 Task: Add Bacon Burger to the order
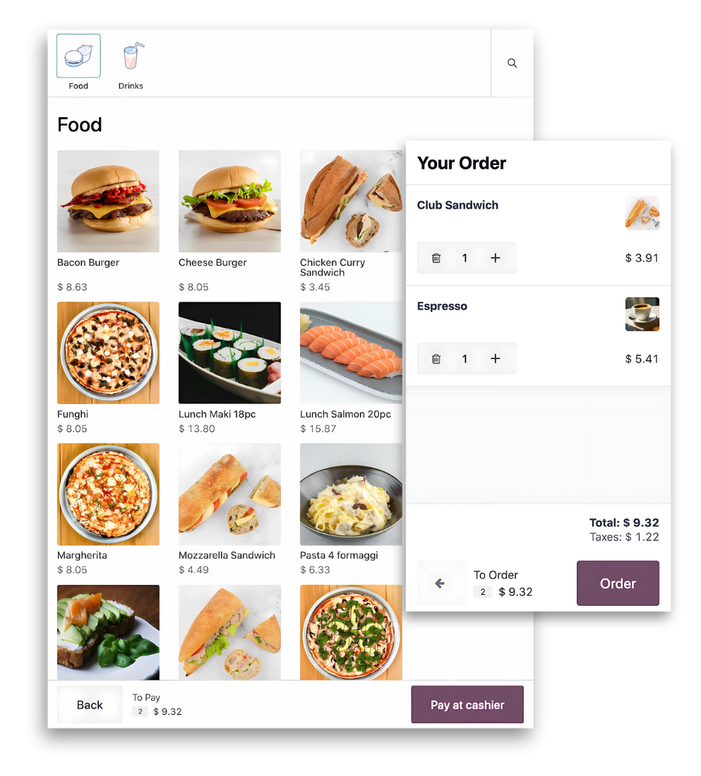(108, 202)
